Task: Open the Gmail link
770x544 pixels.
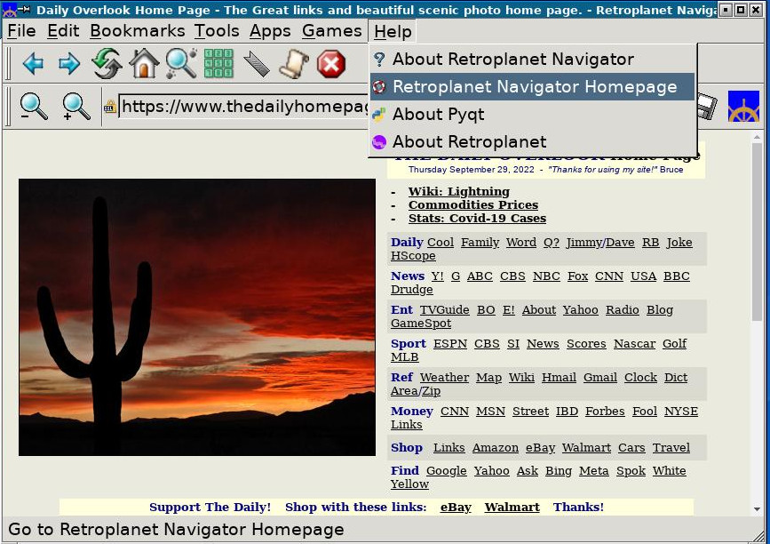Action: [599, 378]
